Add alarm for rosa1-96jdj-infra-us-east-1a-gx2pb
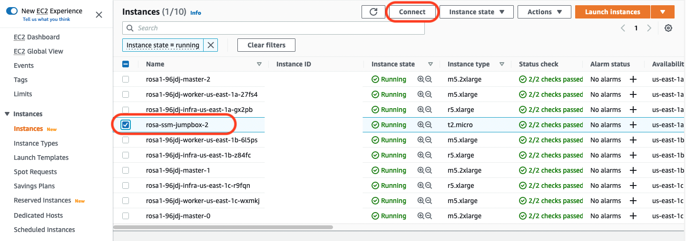686x241 pixels. coord(633,110)
